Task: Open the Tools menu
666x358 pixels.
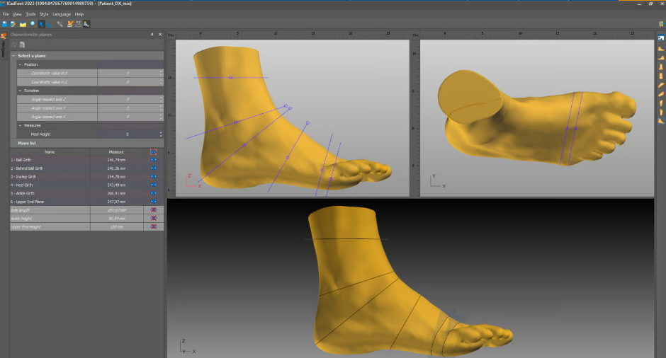Action: point(30,14)
